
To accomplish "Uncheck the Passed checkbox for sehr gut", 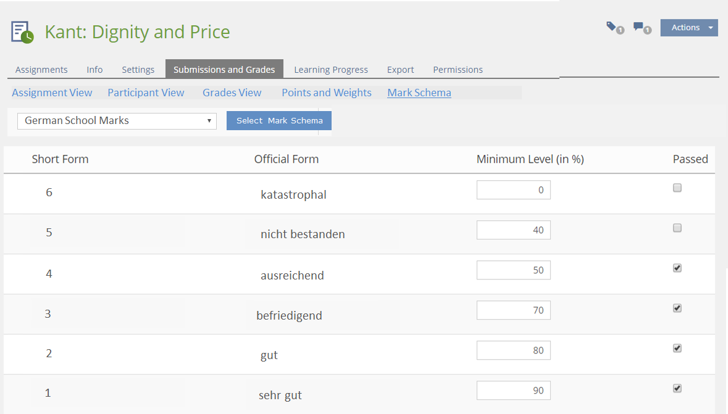I will click(x=677, y=388).
